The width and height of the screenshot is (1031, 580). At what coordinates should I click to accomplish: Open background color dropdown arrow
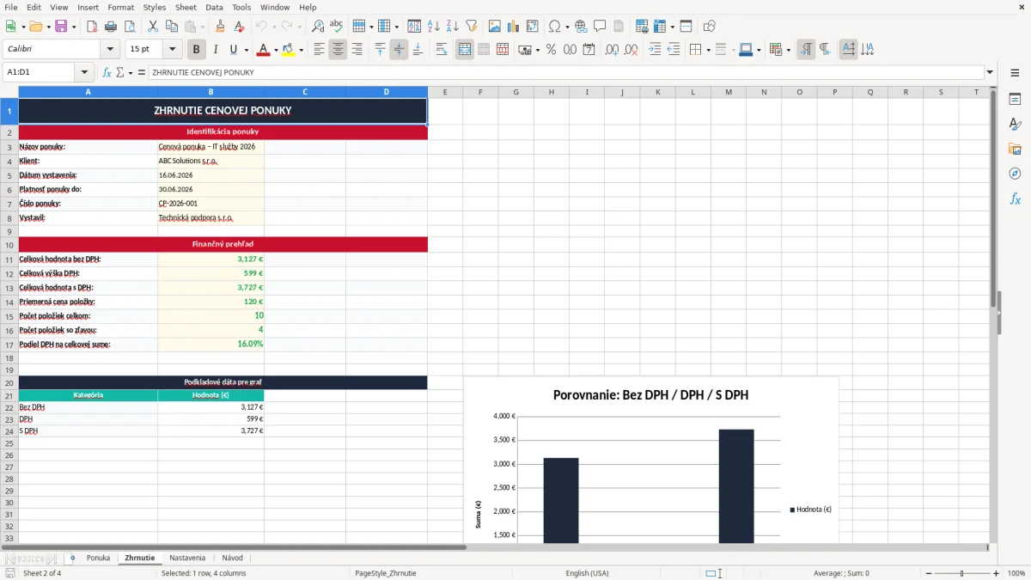[301, 50]
